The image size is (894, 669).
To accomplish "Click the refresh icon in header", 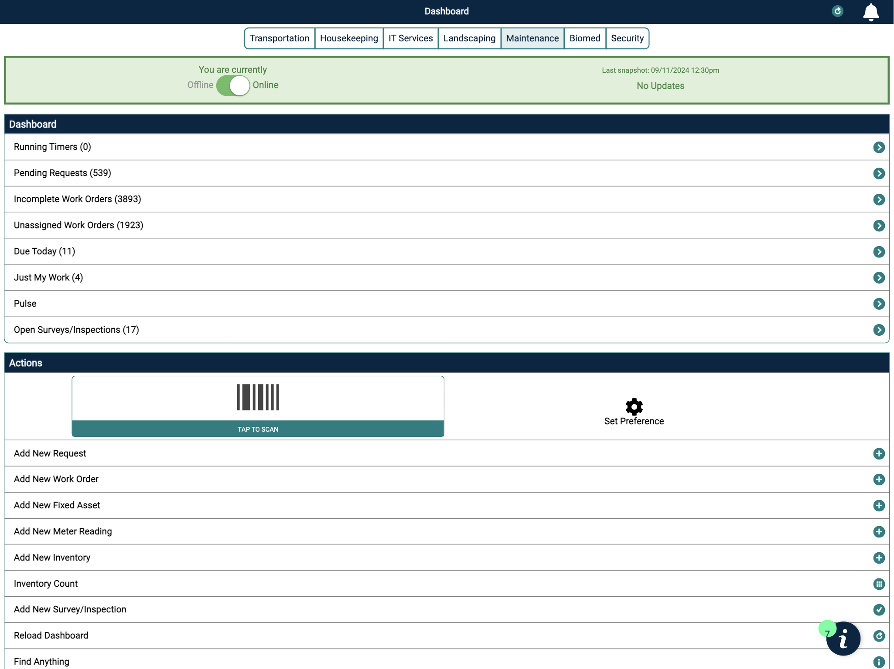I will pyautogui.click(x=837, y=11).
